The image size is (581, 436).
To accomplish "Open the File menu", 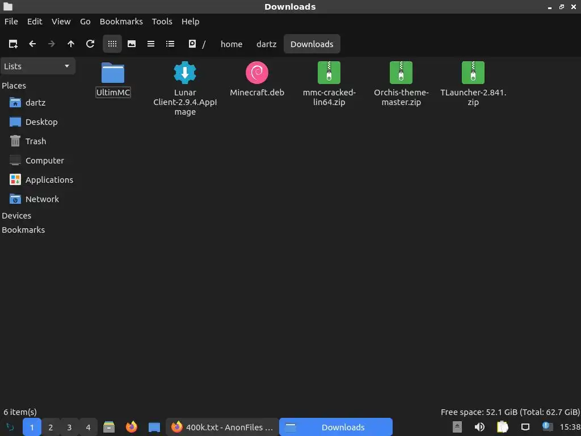I will 11,22.
